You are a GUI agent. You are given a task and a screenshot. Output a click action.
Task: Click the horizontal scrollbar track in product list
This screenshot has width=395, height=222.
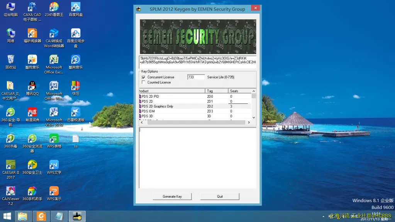click(x=196, y=122)
